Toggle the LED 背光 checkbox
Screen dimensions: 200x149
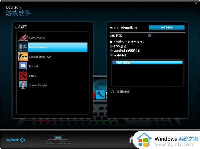point(150,36)
